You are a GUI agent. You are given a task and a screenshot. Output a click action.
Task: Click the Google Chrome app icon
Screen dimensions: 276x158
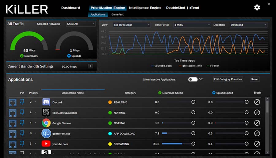(x=46, y=123)
